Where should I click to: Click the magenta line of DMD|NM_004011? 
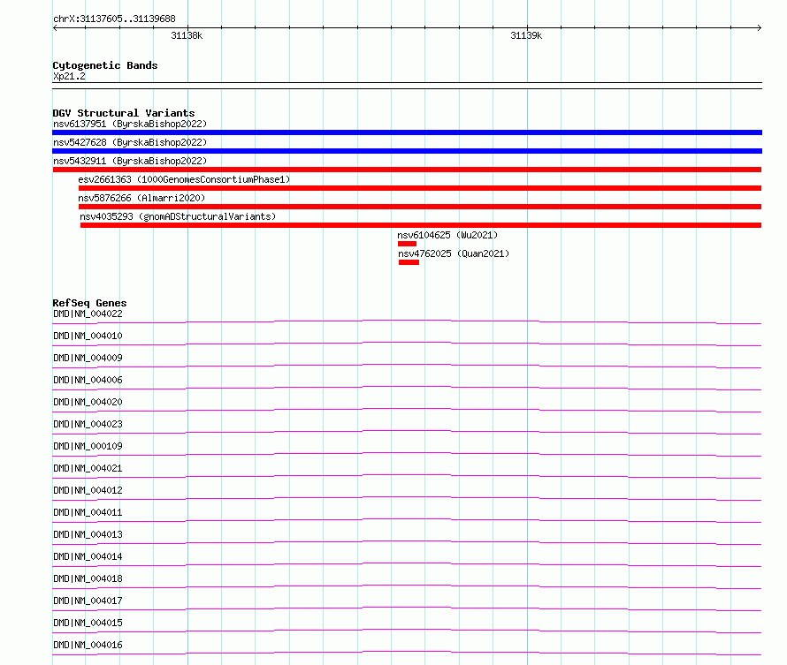click(x=407, y=520)
